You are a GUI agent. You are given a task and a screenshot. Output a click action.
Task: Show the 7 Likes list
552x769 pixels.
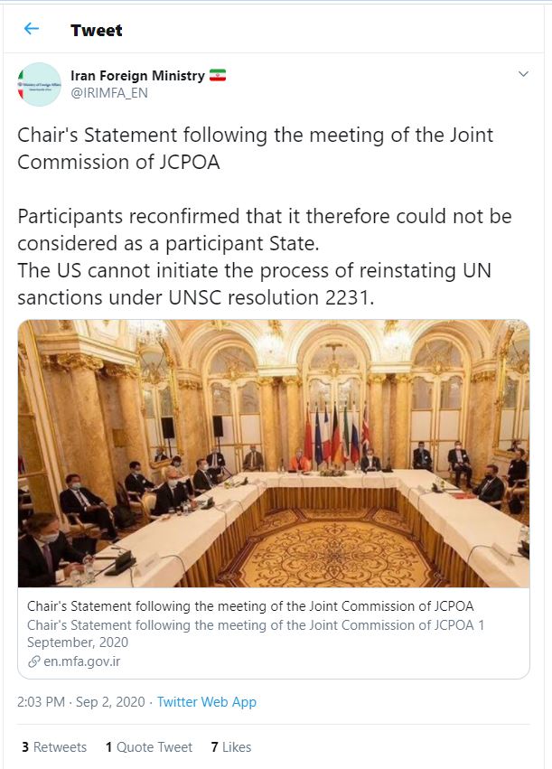tap(231, 747)
